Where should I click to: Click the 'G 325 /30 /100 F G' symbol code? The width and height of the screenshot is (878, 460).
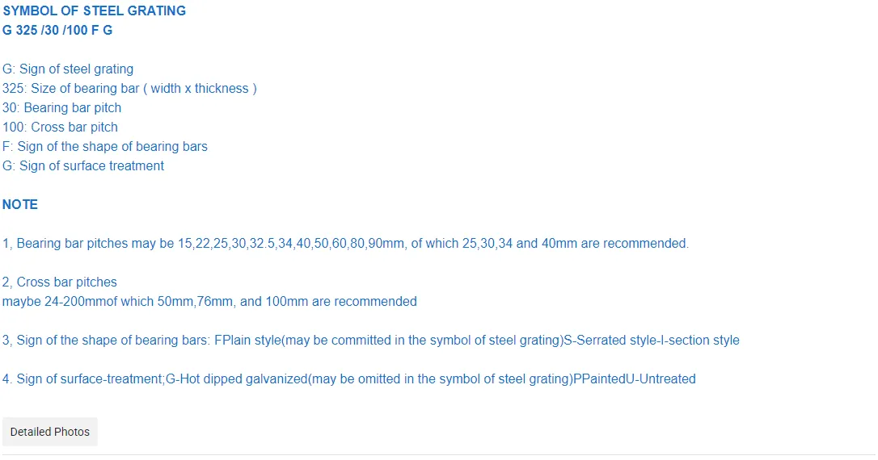57,31
